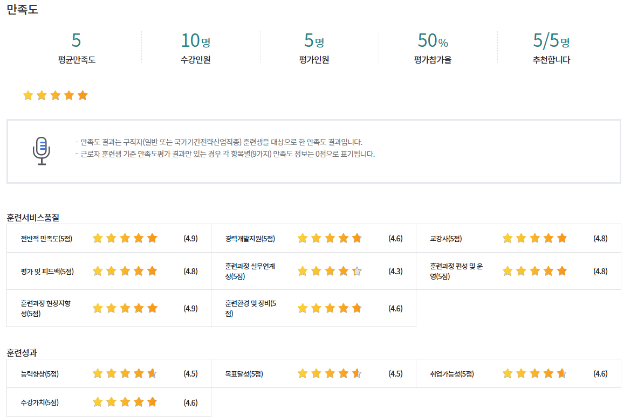Click the microphone icon in notice box
This screenshot has height=417, width=624.
pos(42,151)
